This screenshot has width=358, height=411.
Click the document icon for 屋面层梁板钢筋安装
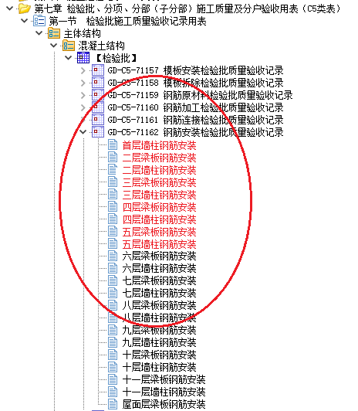(113, 403)
